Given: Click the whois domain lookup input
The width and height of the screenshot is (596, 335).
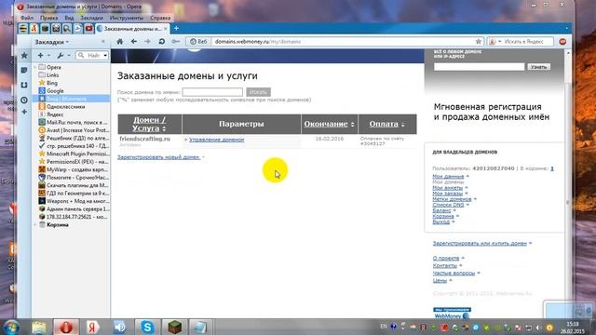Looking at the screenshot, I should (x=479, y=67).
